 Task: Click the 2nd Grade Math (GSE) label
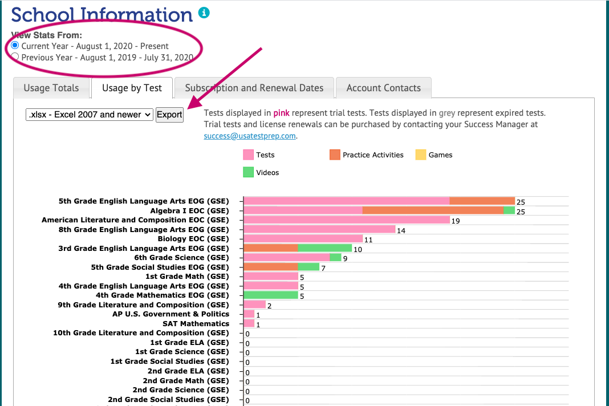point(186,381)
